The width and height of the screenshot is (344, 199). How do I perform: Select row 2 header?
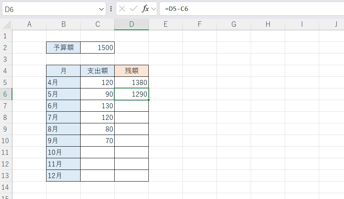[x=6, y=47]
